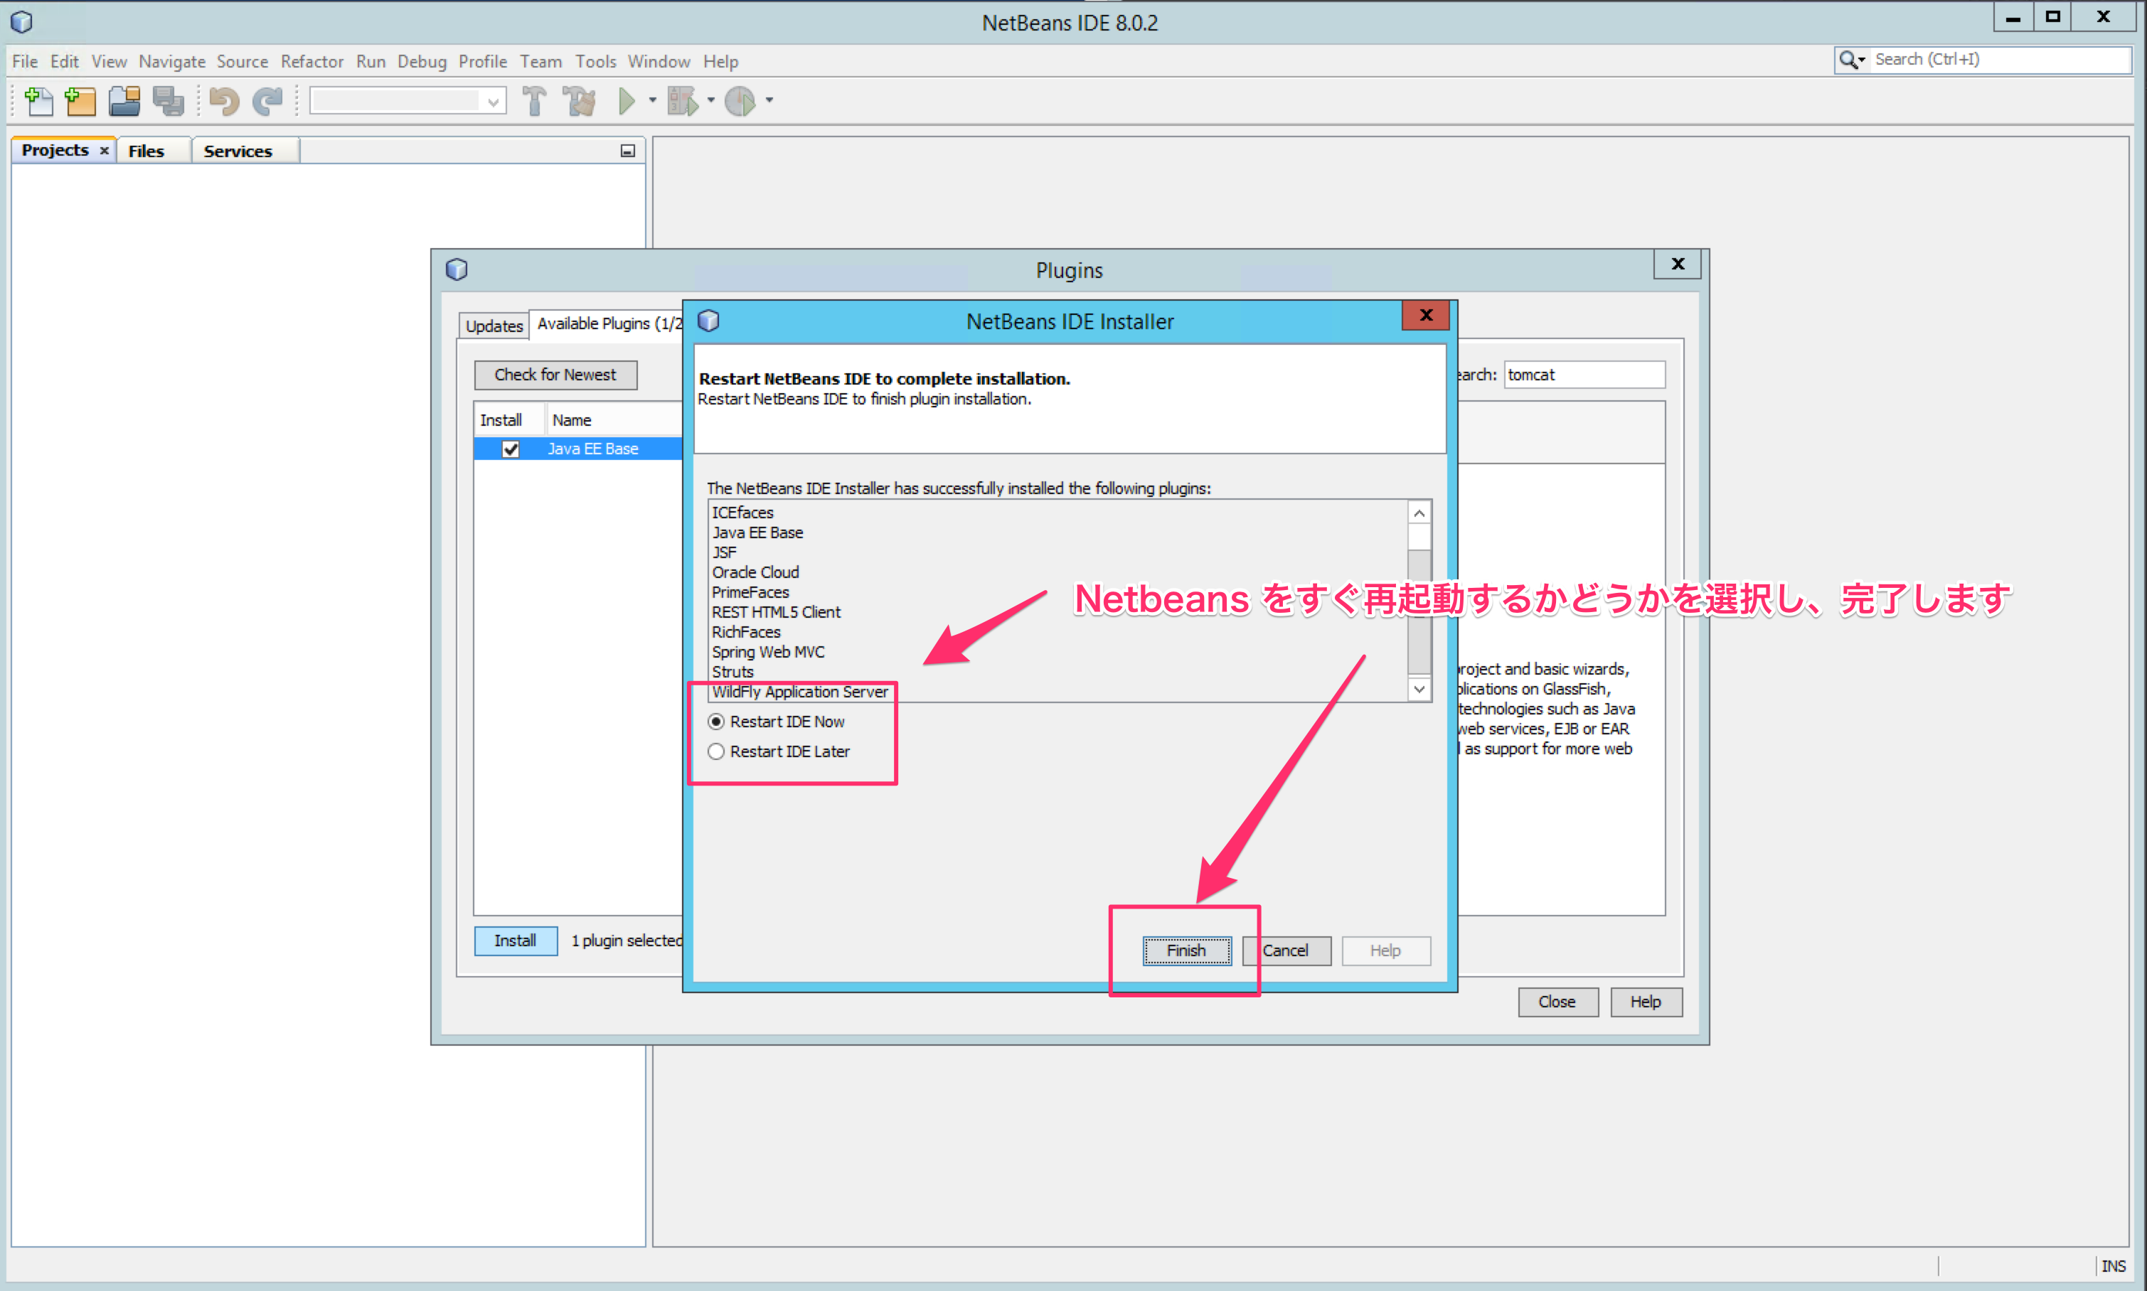The width and height of the screenshot is (2147, 1291).
Task: Click the New Project toolbar icon
Action: click(x=80, y=101)
